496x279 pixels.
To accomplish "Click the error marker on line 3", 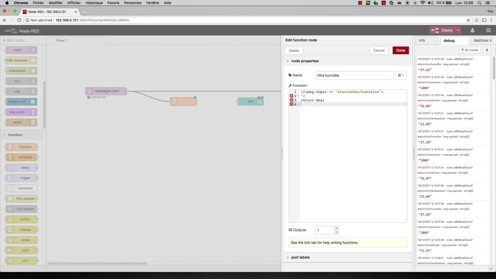I will click(x=291, y=100).
